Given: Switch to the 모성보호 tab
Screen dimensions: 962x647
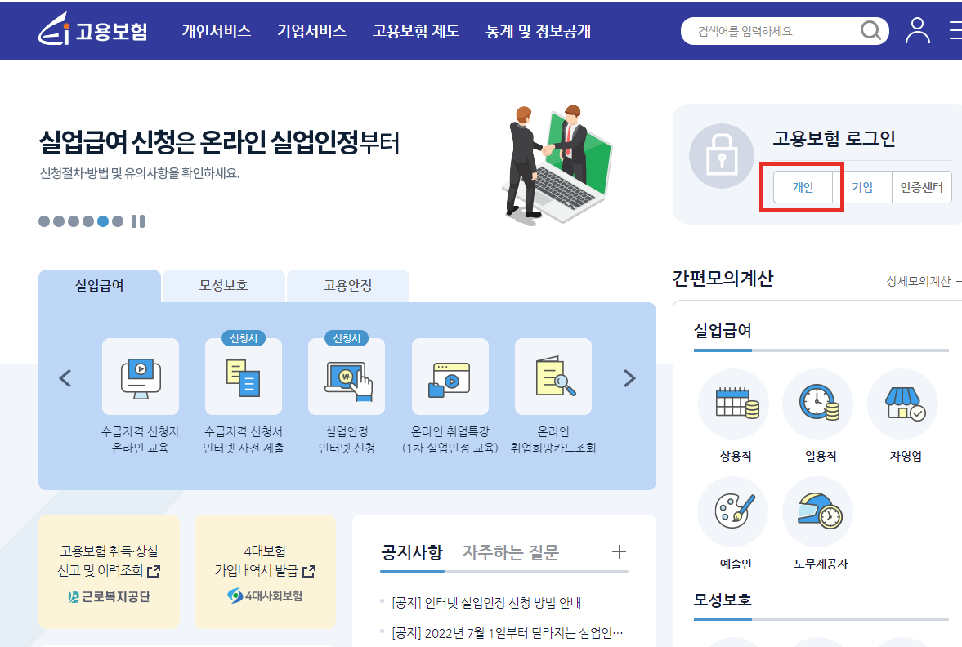Looking at the screenshot, I should (x=224, y=285).
